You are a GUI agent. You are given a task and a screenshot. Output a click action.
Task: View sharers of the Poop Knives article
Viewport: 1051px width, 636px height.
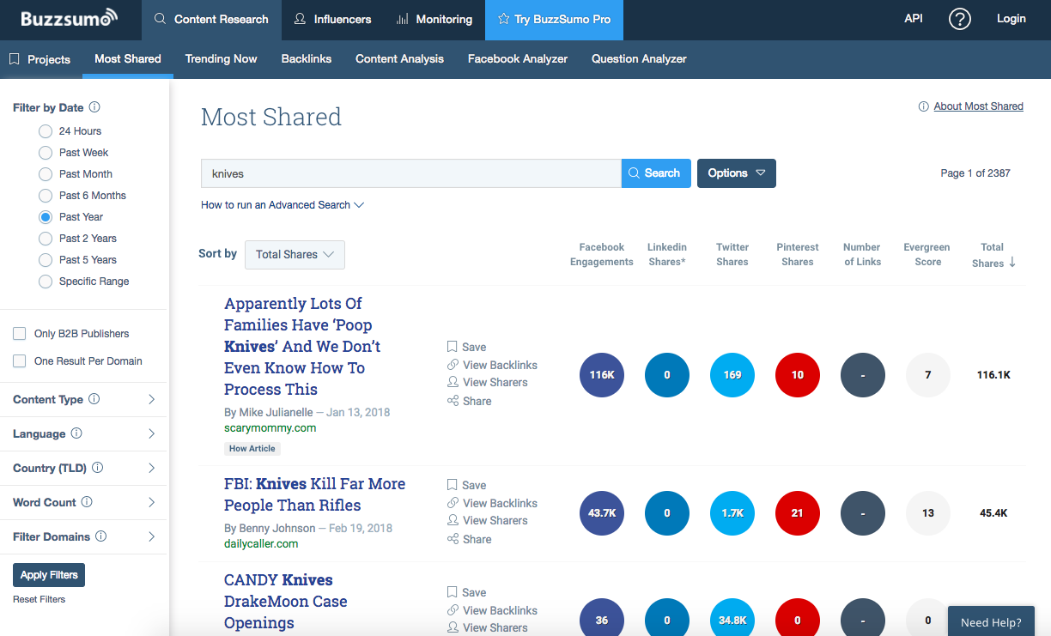tap(488, 383)
